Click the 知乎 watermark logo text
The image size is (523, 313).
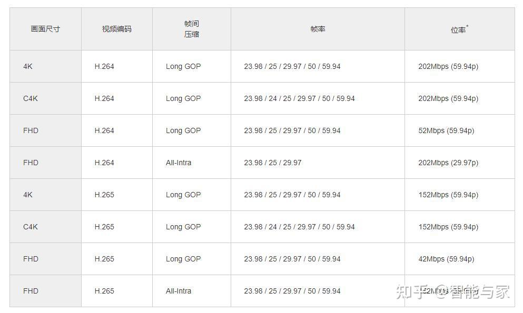point(411,292)
